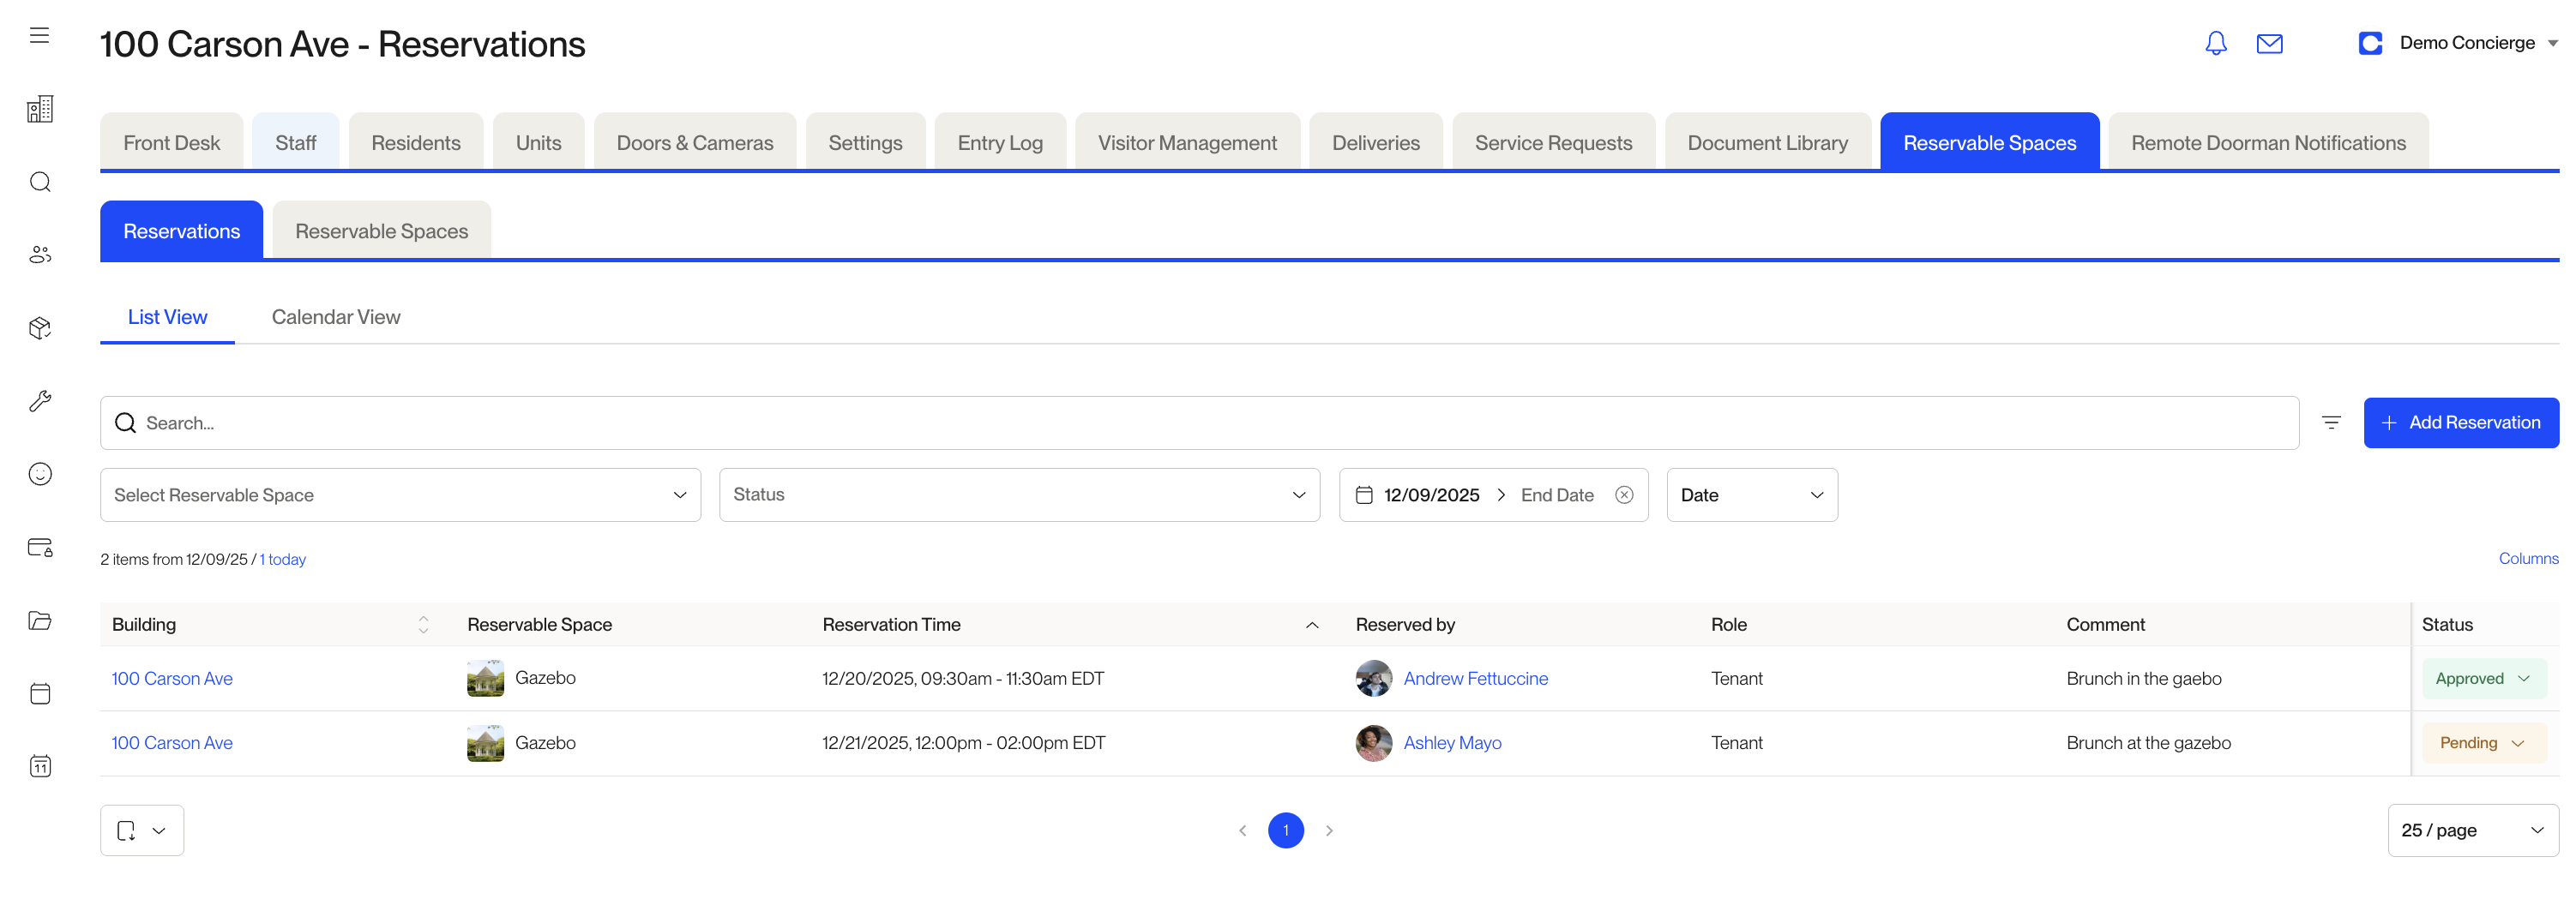
Task: Open the Status filter dropdown
Action: coord(1018,494)
